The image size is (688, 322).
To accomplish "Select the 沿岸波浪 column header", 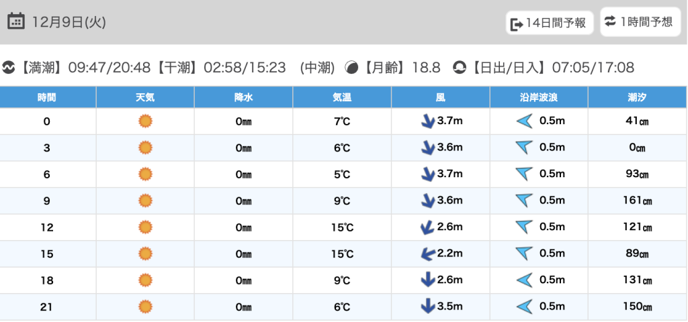I will coord(539,97).
